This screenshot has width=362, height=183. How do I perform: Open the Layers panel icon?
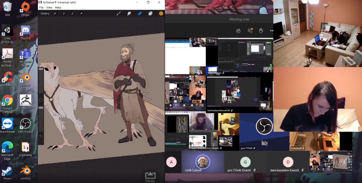tap(150, 14)
